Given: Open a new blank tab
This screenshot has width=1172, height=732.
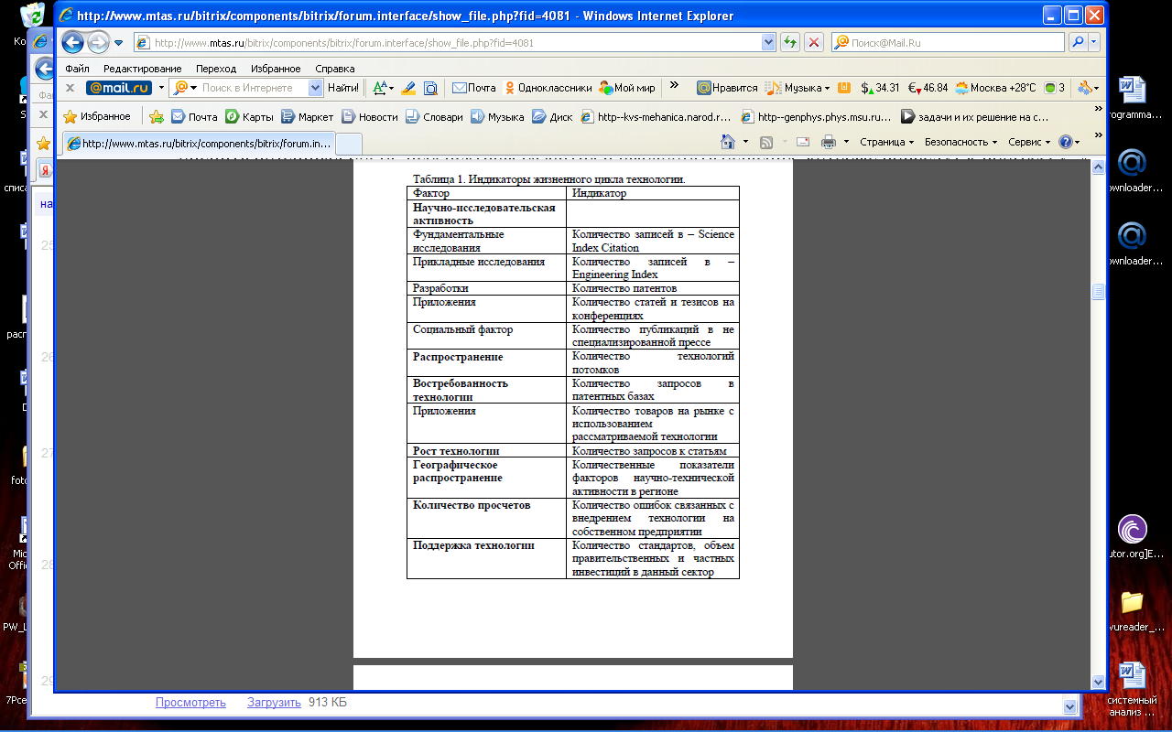Looking at the screenshot, I should [349, 144].
